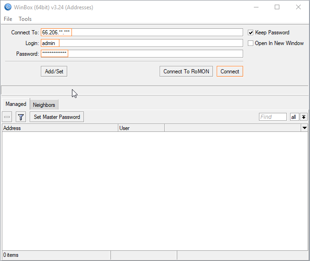Screen dimensions: 310x261
Task: Focus the Connect To address field
Action: point(142,33)
